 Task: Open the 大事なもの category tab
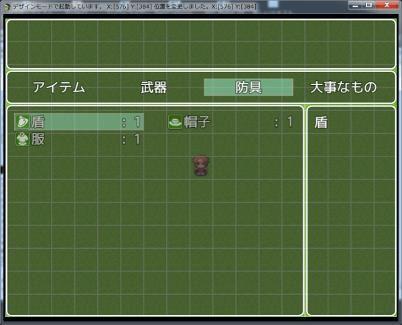point(343,87)
